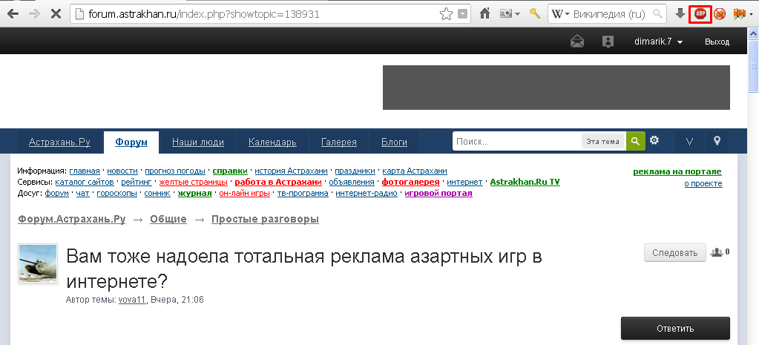
Task: Select the Форум tab
Action: tap(131, 142)
